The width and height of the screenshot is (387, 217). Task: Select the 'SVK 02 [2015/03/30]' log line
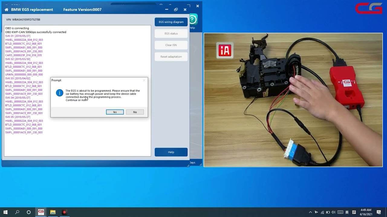pyautogui.click(x=18, y=59)
